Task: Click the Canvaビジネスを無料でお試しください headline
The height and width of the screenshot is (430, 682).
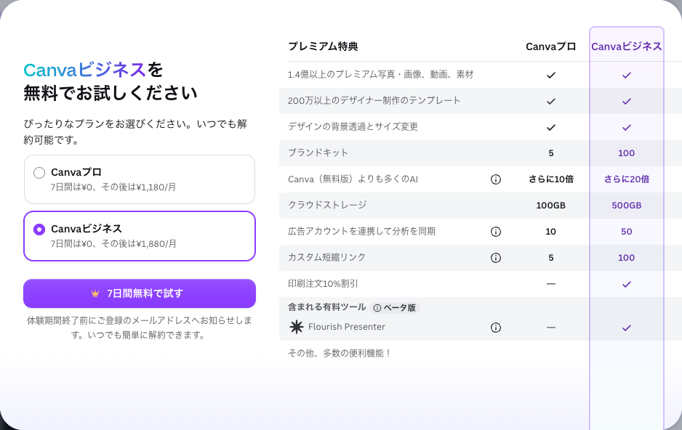Action: point(111,81)
